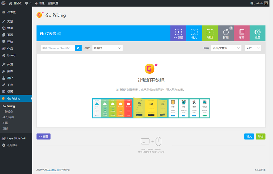Open 文章 posts menu
Screen dimensions: 273x174
pos(16,21)
